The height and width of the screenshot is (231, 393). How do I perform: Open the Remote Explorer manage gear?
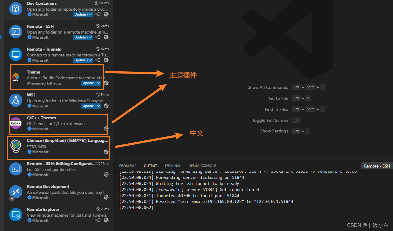pos(106,220)
